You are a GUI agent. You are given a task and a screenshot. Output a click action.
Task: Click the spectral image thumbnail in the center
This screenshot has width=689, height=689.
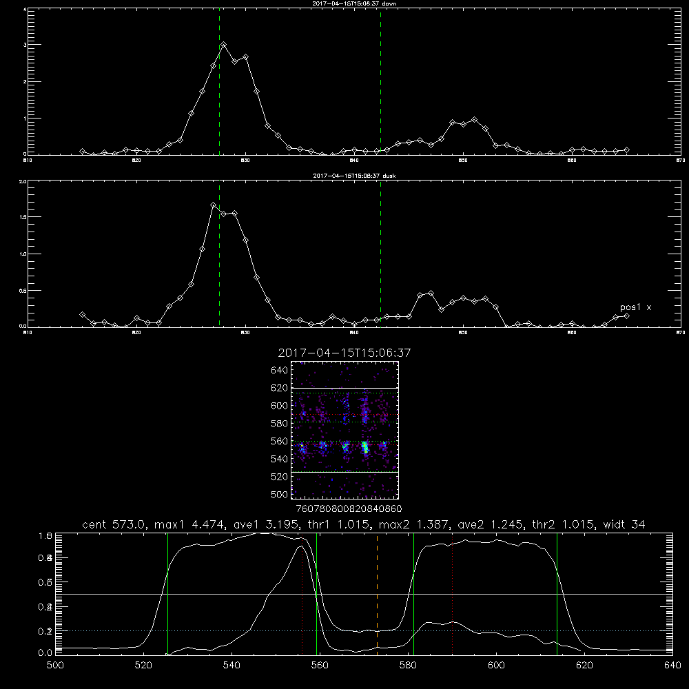[x=345, y=430]
